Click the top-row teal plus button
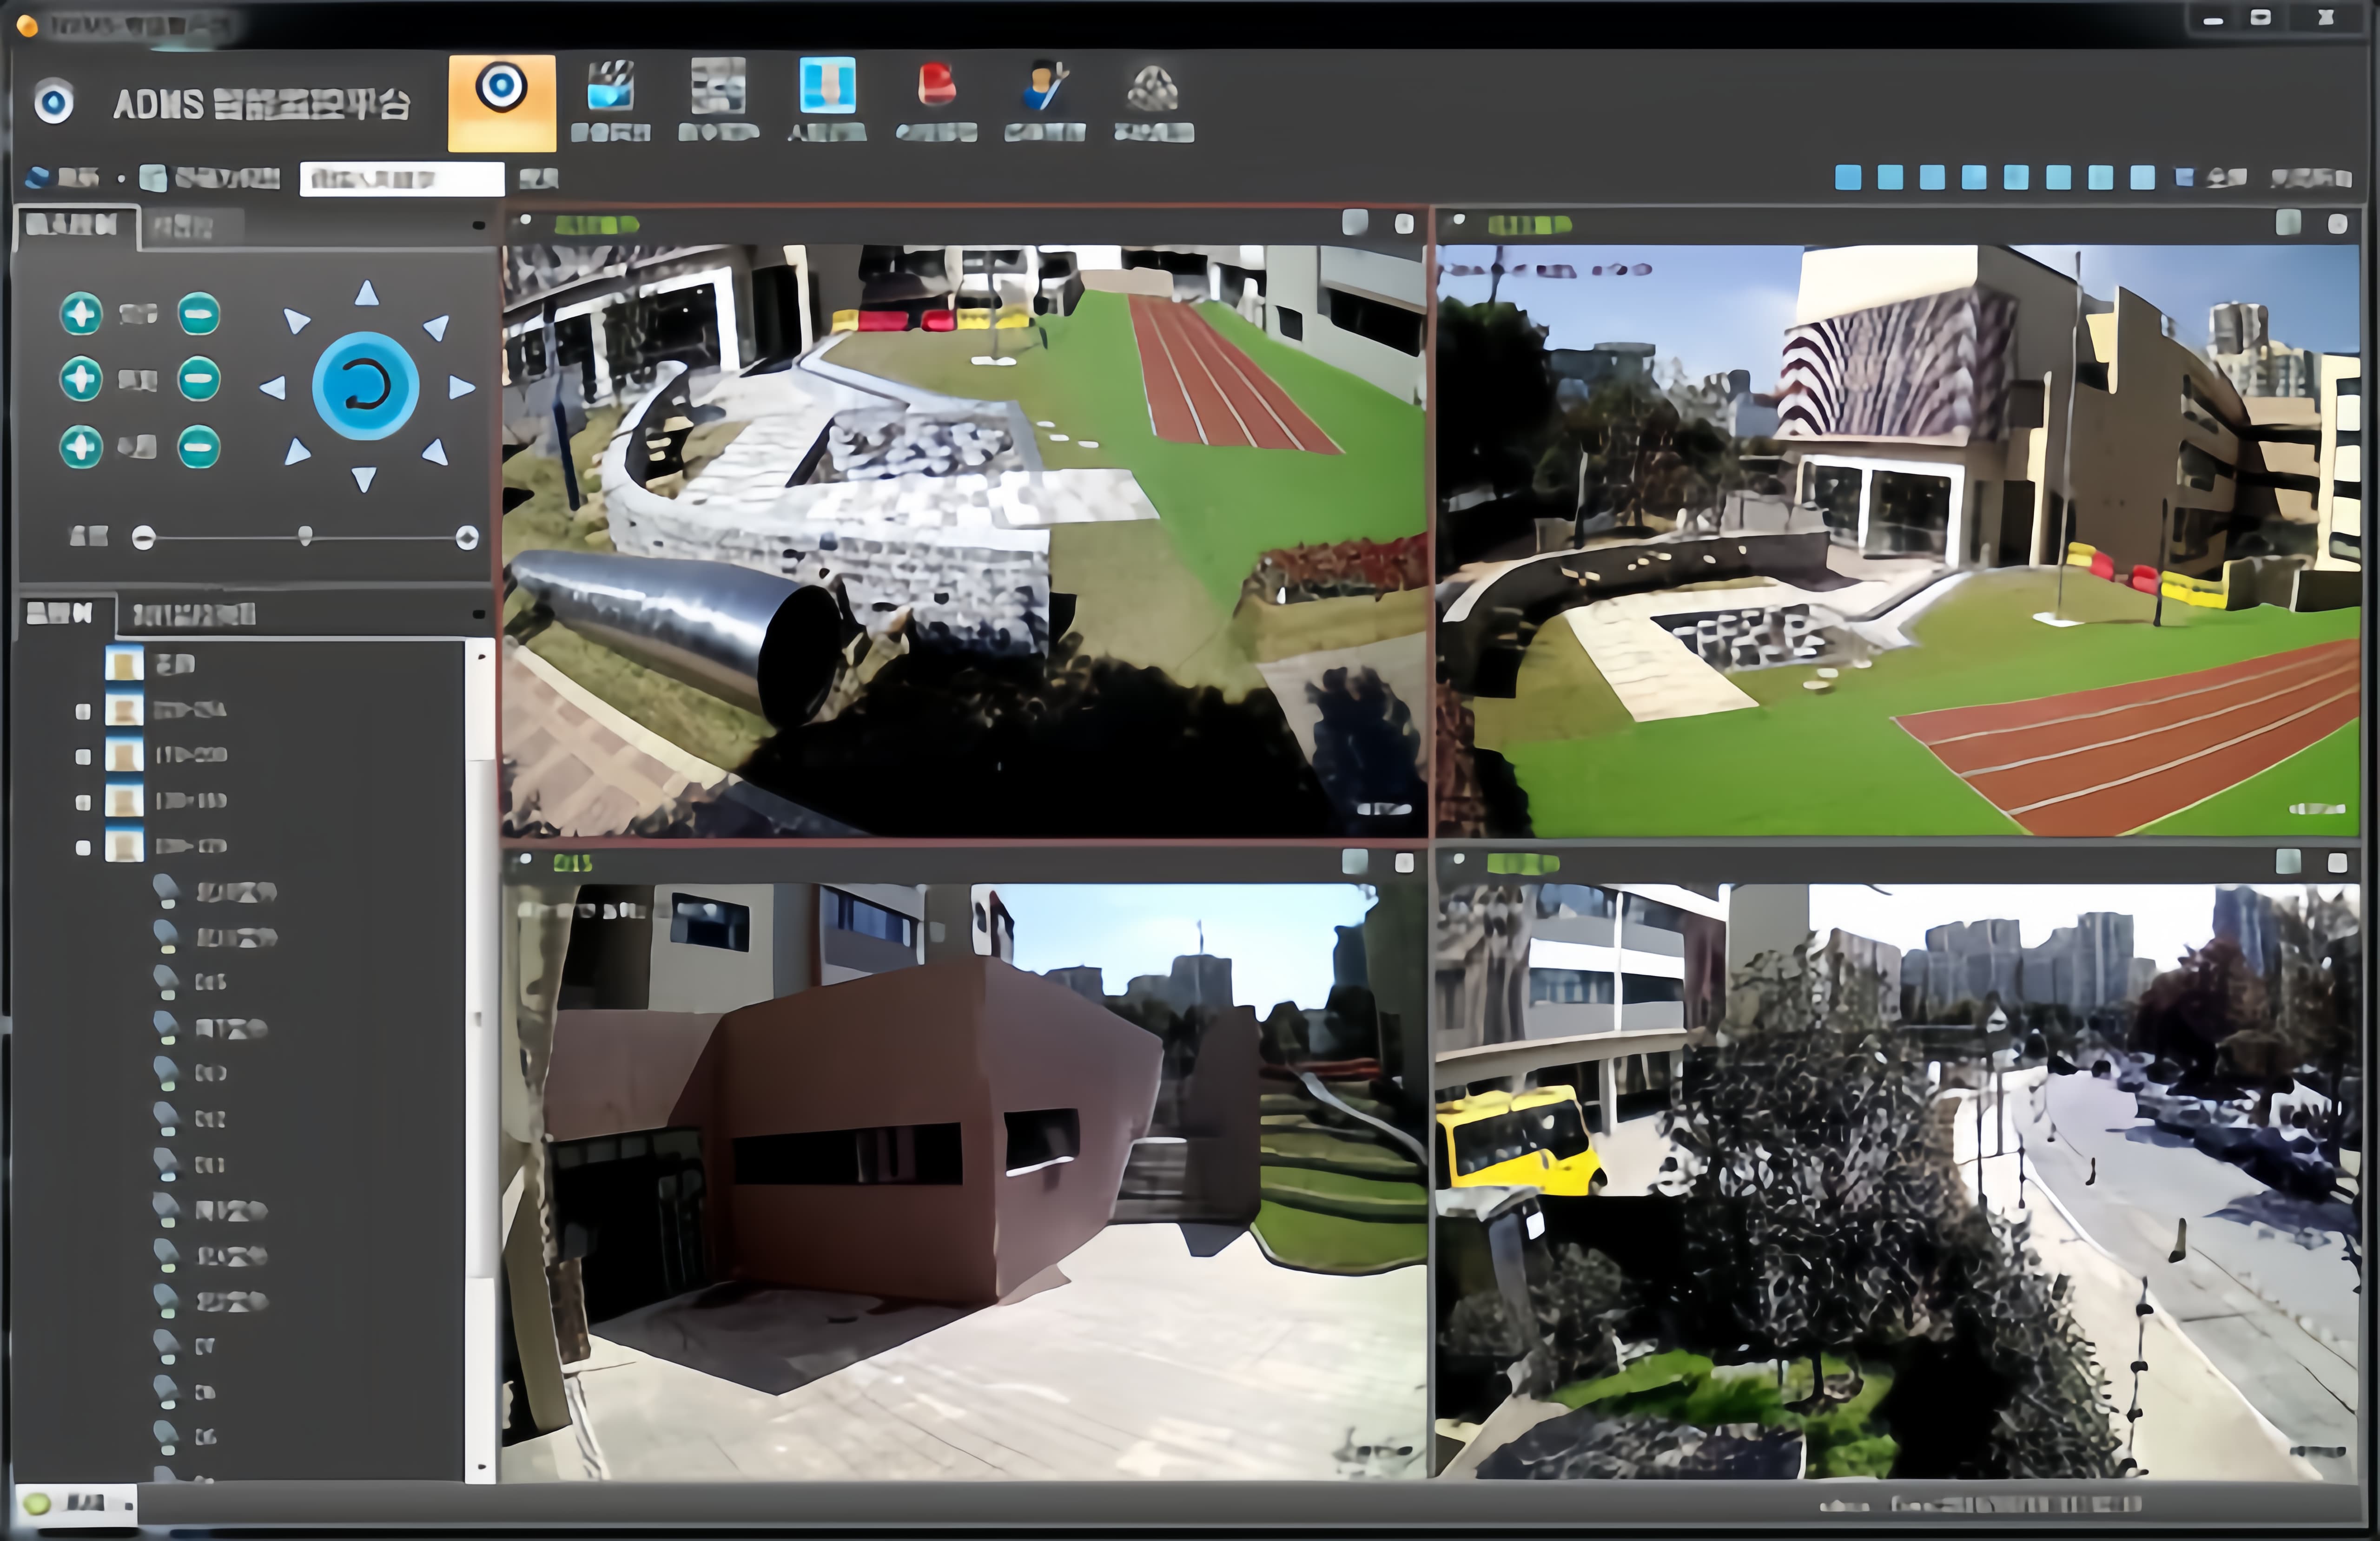This screenshot has height=1541, width=2380. pyautogui.click(x=81, y=314)
